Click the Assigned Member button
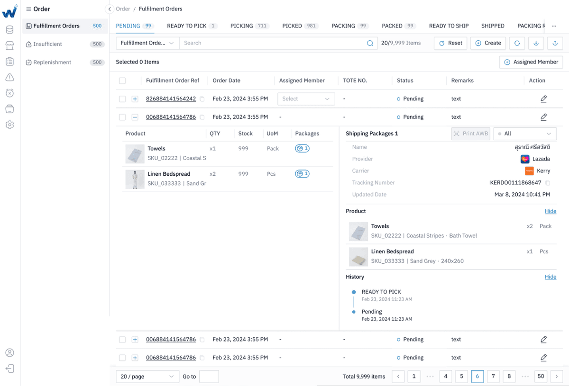Image resolution: width=569 pixels, height=386 pixels. [x=531, y=62]
